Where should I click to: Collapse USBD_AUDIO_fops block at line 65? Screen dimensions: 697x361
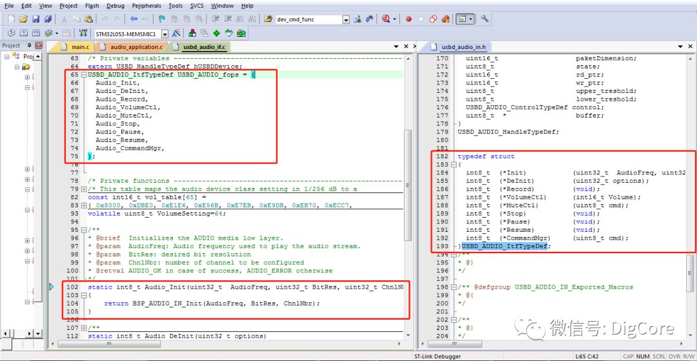[83, 75]
